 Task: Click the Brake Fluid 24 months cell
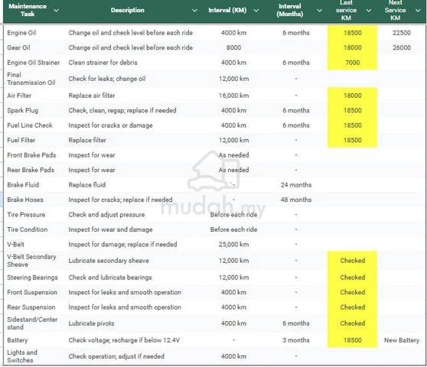pyautogui.click(x=296, y=185)
